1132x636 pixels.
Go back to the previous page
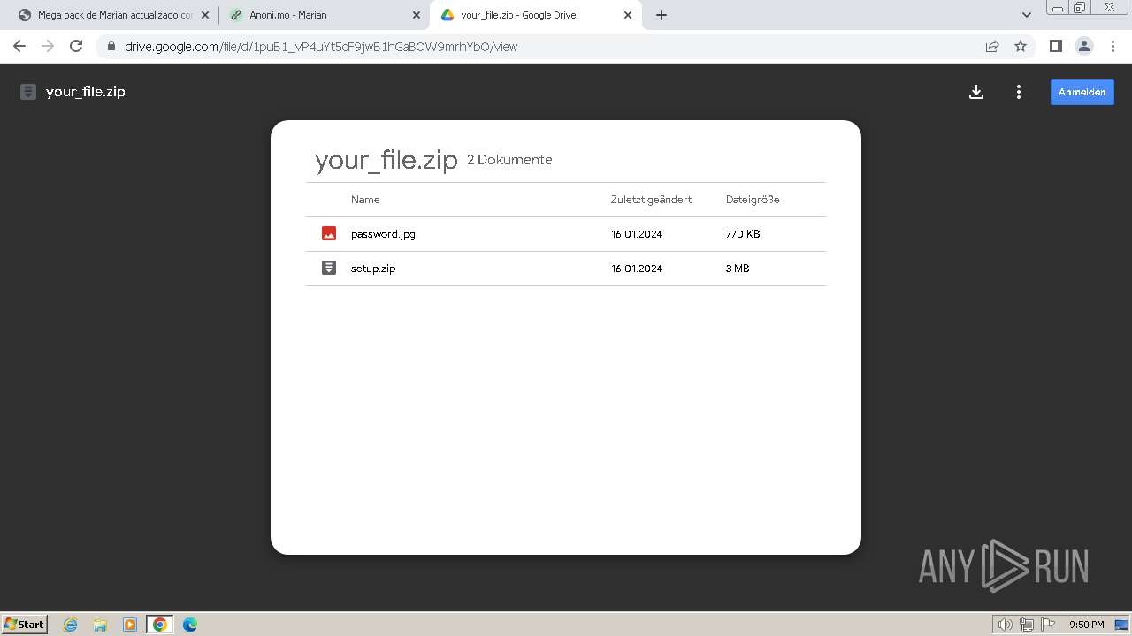pyautogui.click(x=19, y=46)
